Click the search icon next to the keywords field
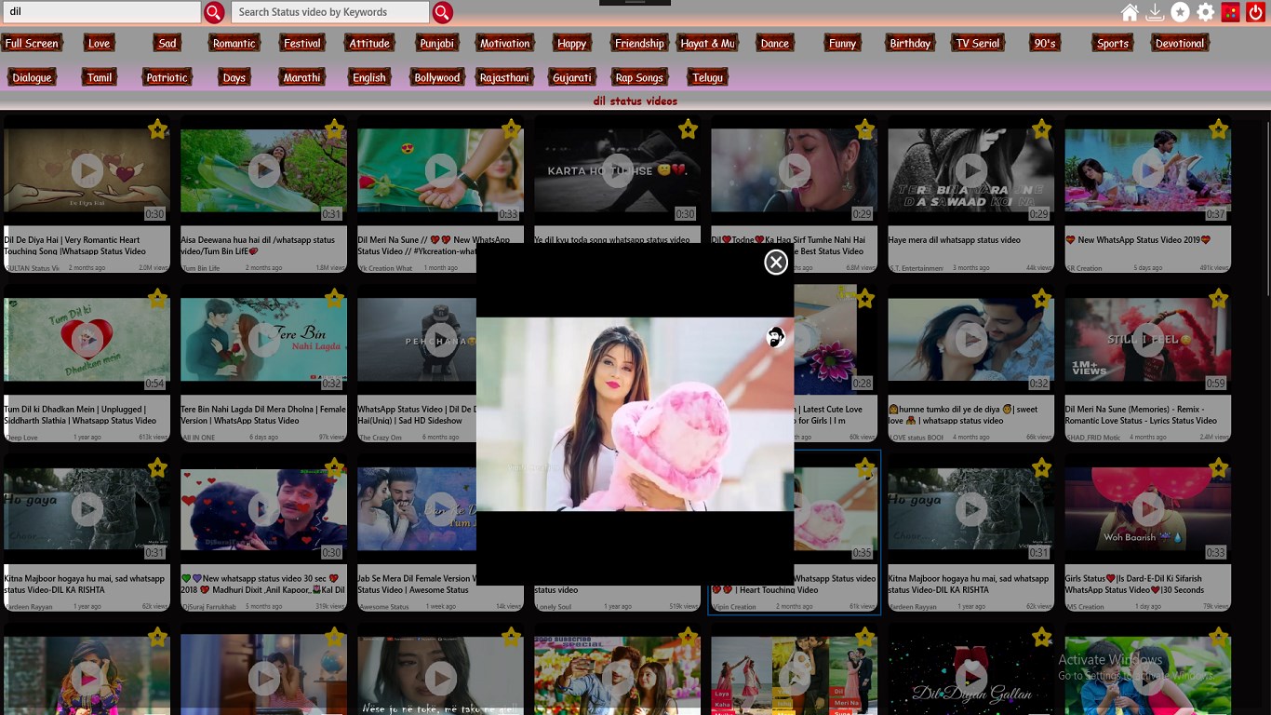The image size is (1271, 715). (x=443, y=12)
